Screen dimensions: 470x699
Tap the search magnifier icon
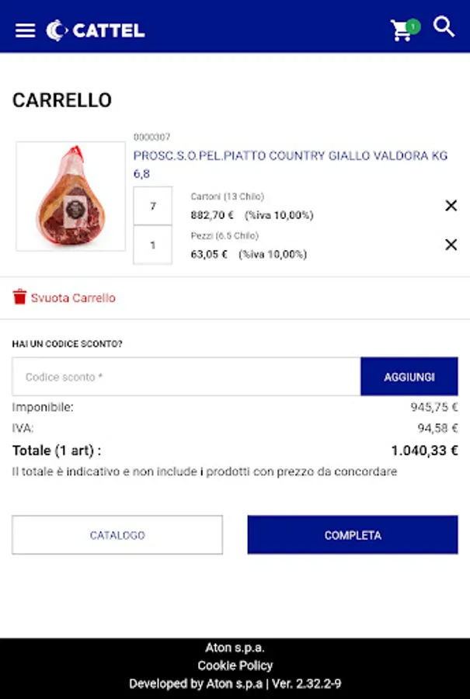444,26
